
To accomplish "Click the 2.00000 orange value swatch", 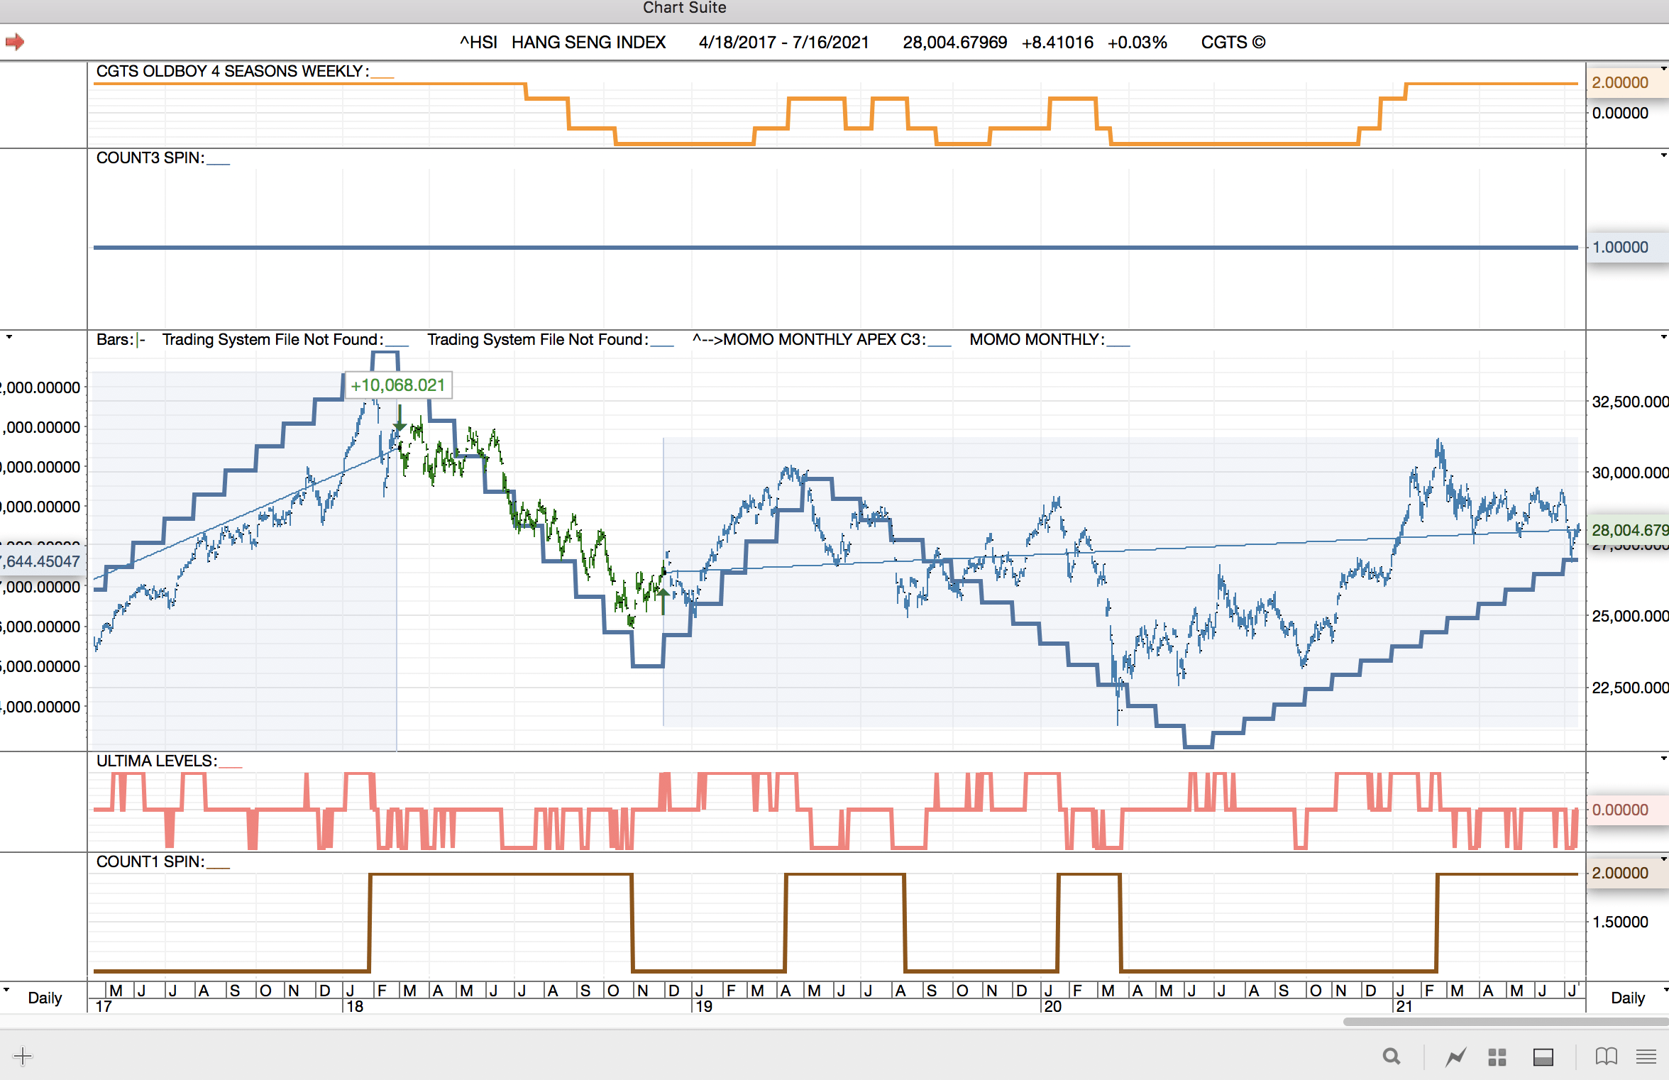I will 1620,82.
